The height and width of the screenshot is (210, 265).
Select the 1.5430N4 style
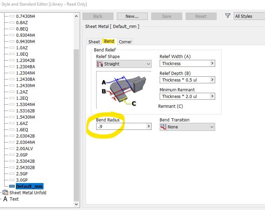click(26, 117)
